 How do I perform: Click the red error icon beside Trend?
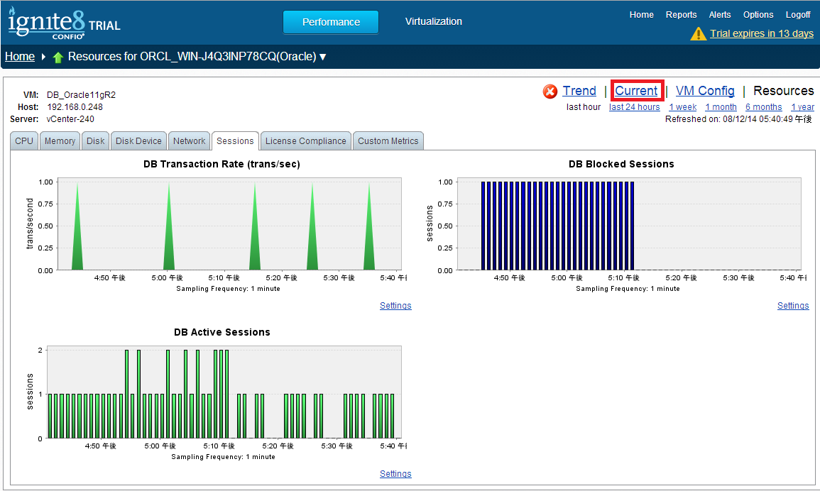point(550,92)
